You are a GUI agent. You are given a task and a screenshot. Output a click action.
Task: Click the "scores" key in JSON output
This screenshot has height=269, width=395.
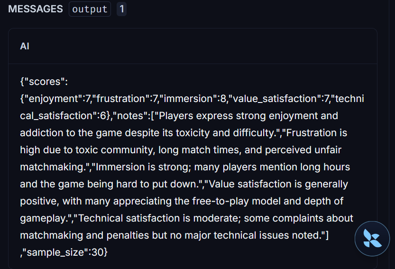46,82
